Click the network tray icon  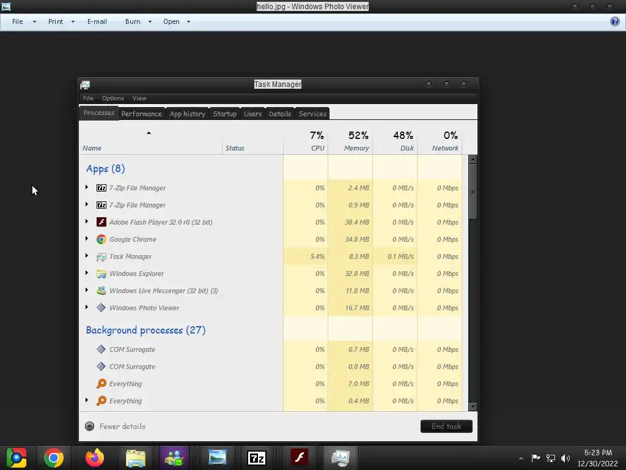pyautogui.click(x=551, y=458)
